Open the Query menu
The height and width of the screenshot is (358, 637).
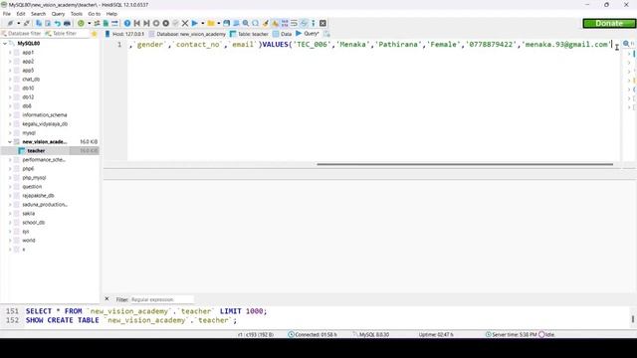58,14
